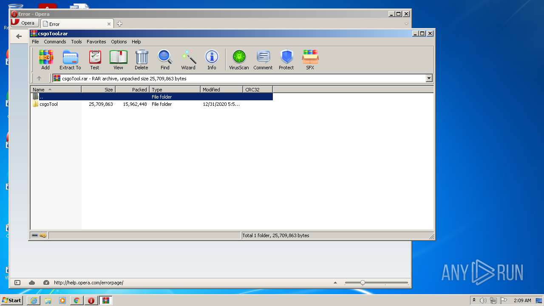This screenshot has height=306, width=544.
Task: Open the Favorites menu
Action: (96, 42)
